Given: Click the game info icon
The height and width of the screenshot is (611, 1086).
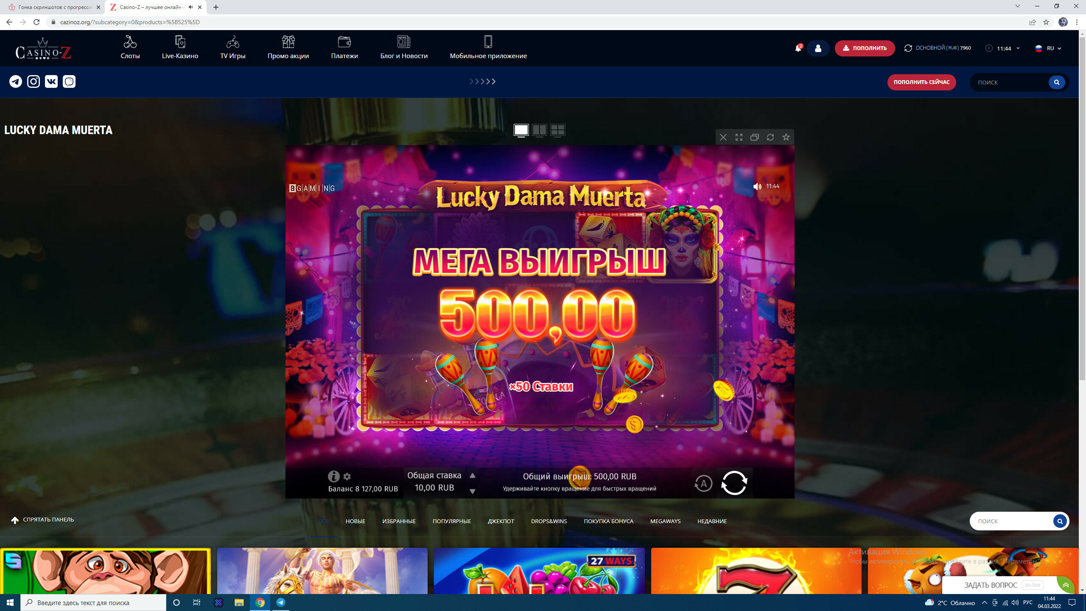Looking at the screenshot, I should (333, 476).
